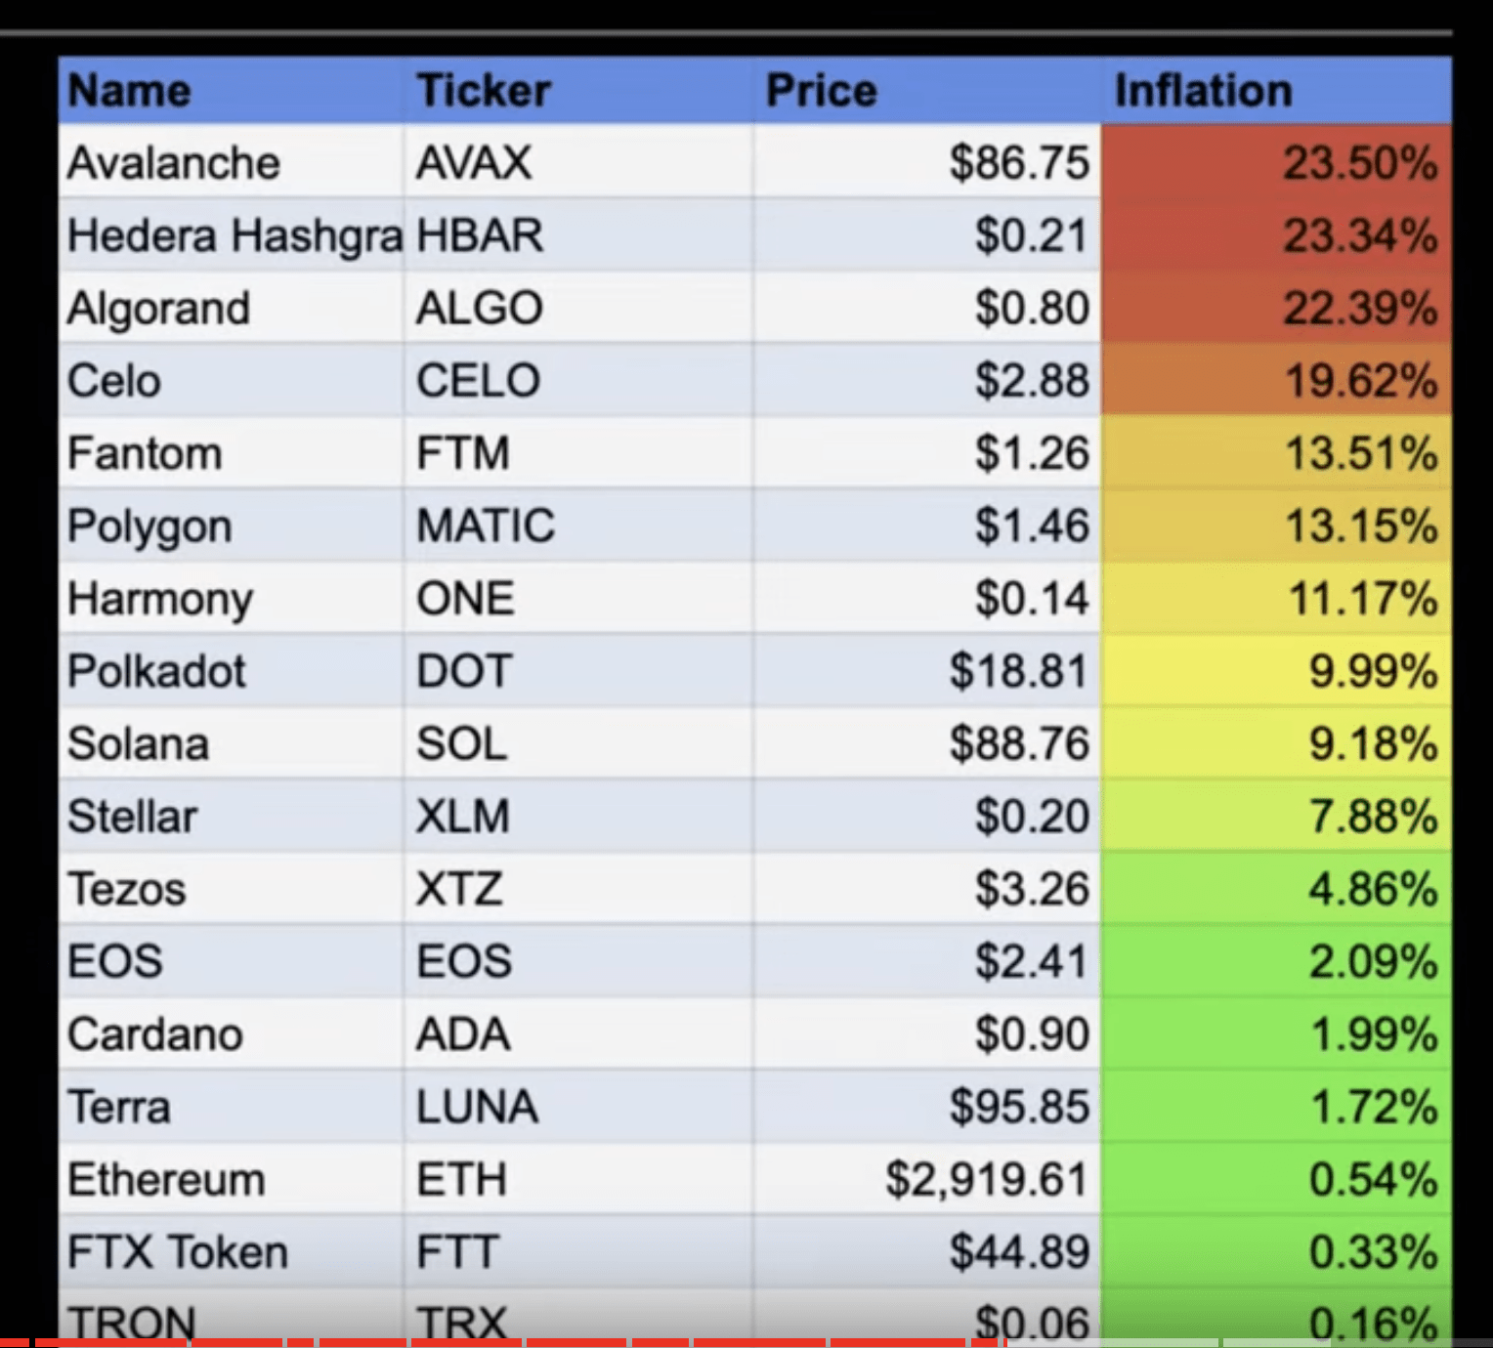The height and width of the screenshot is (1348, 1493).
Task: Select Ethereum's $2,919.61 price cell
Action: click(927, 1179)
